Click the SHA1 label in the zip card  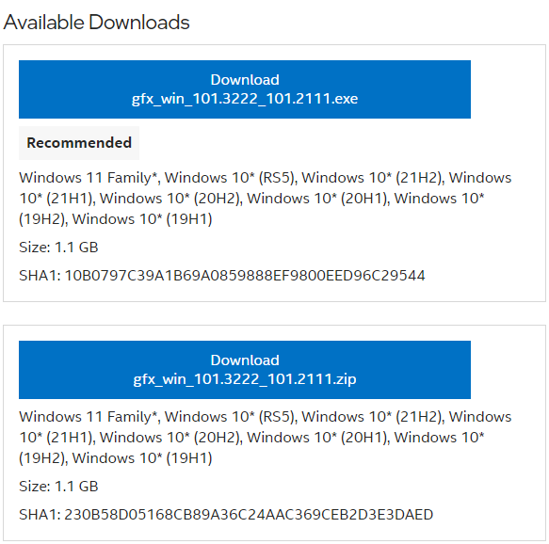tap(40, 514)
